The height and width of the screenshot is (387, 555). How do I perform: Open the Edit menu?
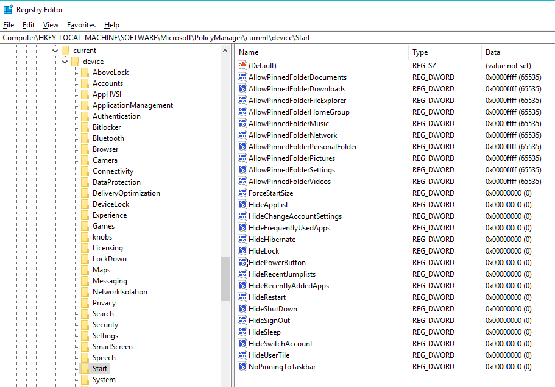point(28,25)
